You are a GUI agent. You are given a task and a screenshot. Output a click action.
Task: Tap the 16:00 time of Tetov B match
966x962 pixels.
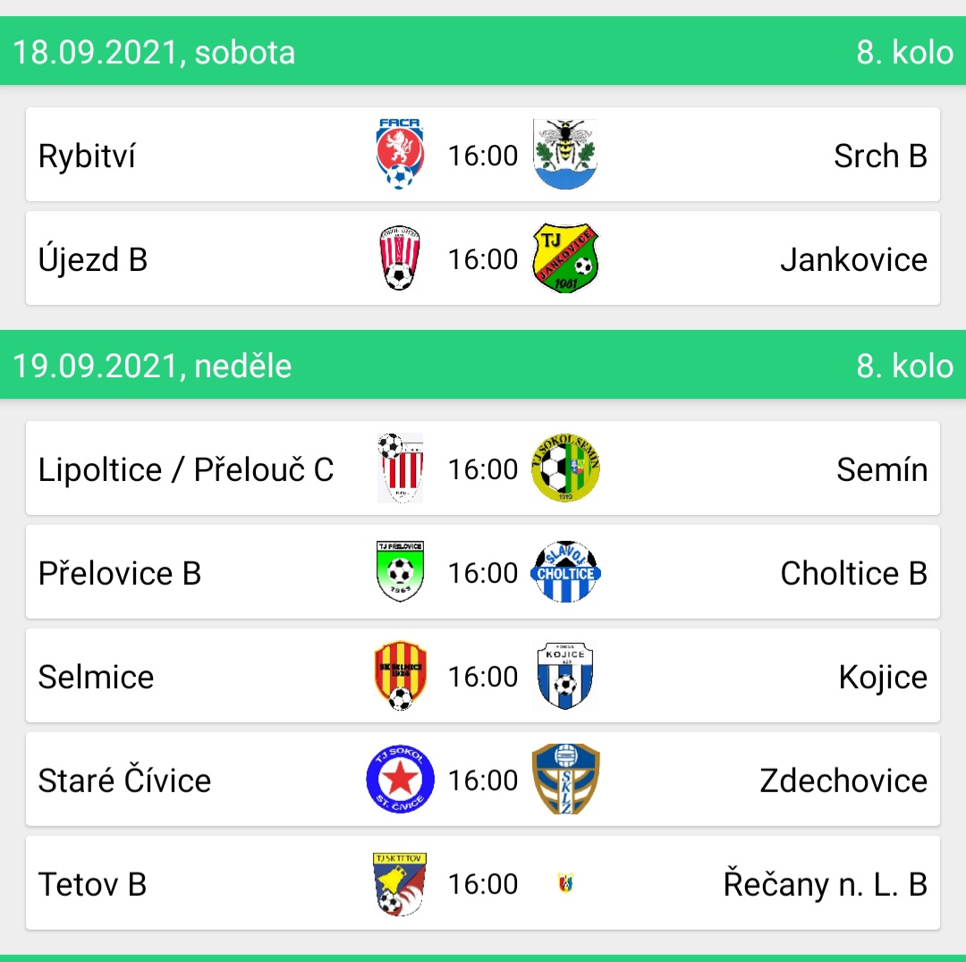483,884
